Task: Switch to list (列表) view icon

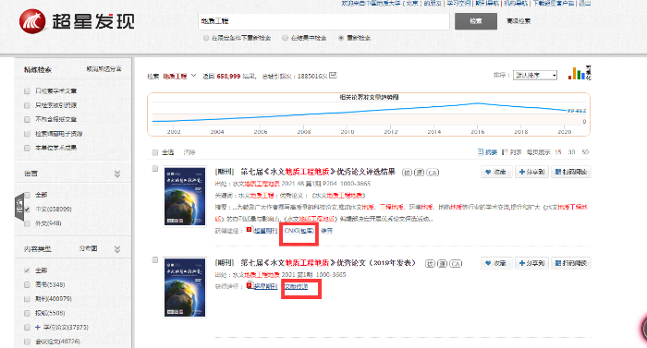Action: click(x=505, y=152)
